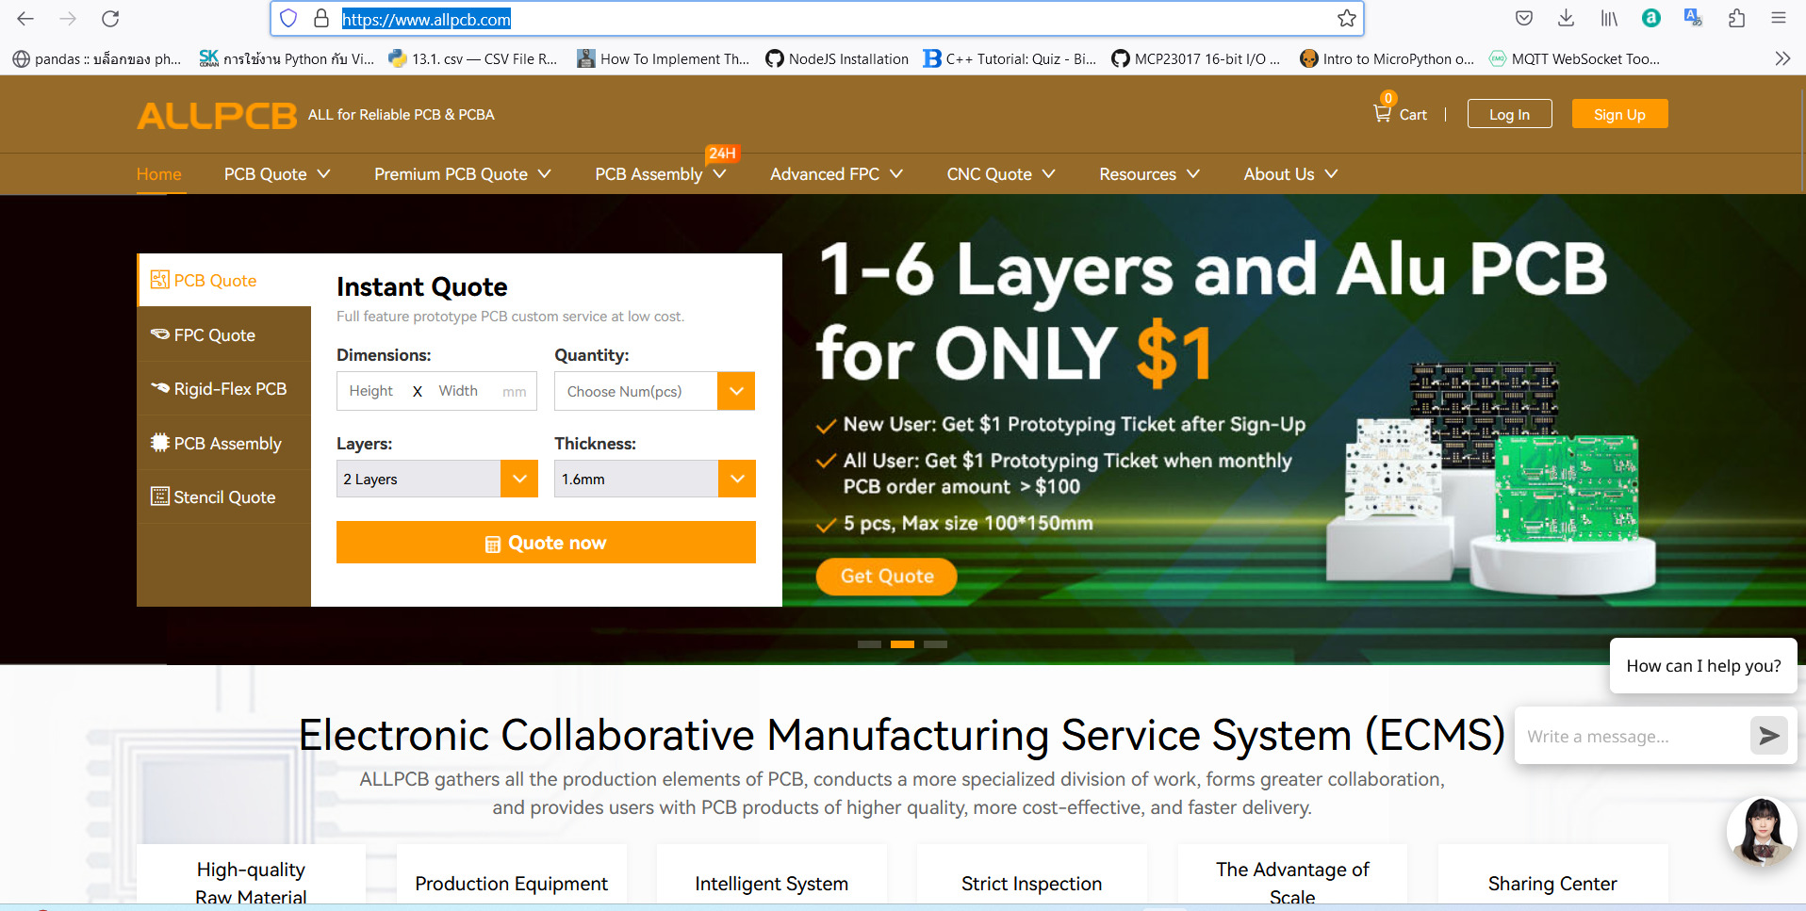Bookmark this page with the star icon

coord(1347,18)
